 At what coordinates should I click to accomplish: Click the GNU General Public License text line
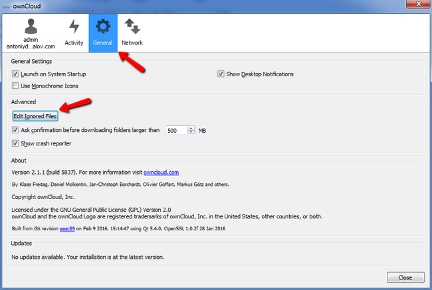click(x=91, y=210)
